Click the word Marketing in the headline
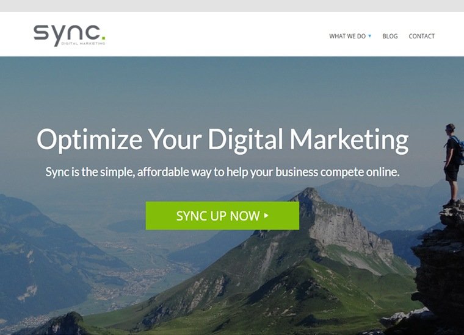This screenshot has width=464, height=335. tap(349, 140)
